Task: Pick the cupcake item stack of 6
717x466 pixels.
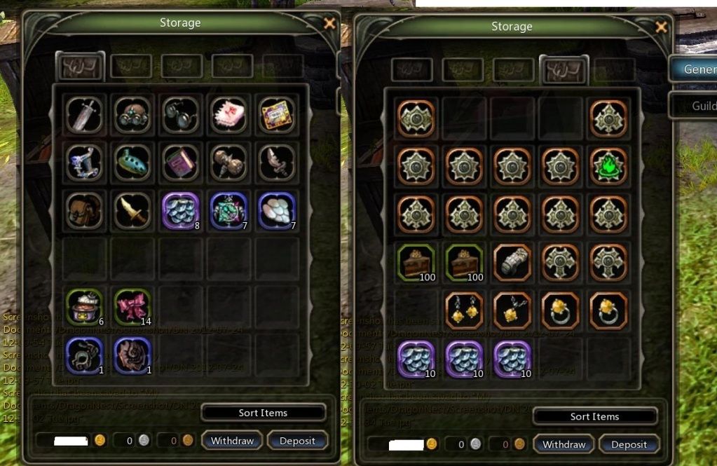Action: [x=84, y=307]
